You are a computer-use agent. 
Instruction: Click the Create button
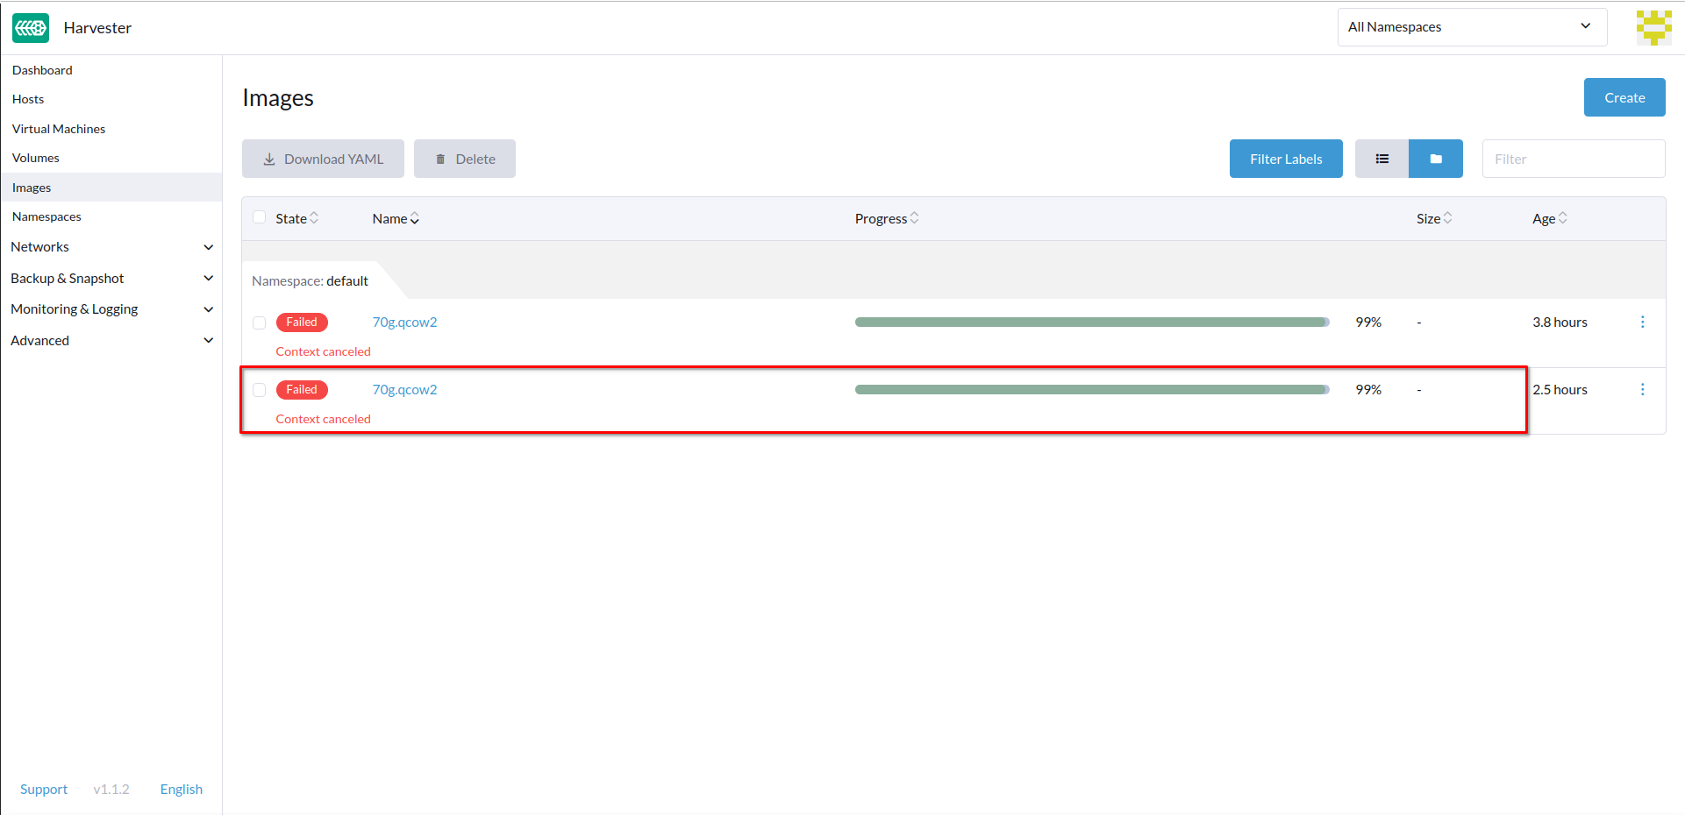coord(1624,97)
